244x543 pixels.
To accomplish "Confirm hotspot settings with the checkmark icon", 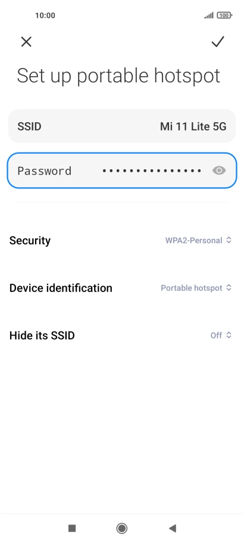I will pos(218,42).
